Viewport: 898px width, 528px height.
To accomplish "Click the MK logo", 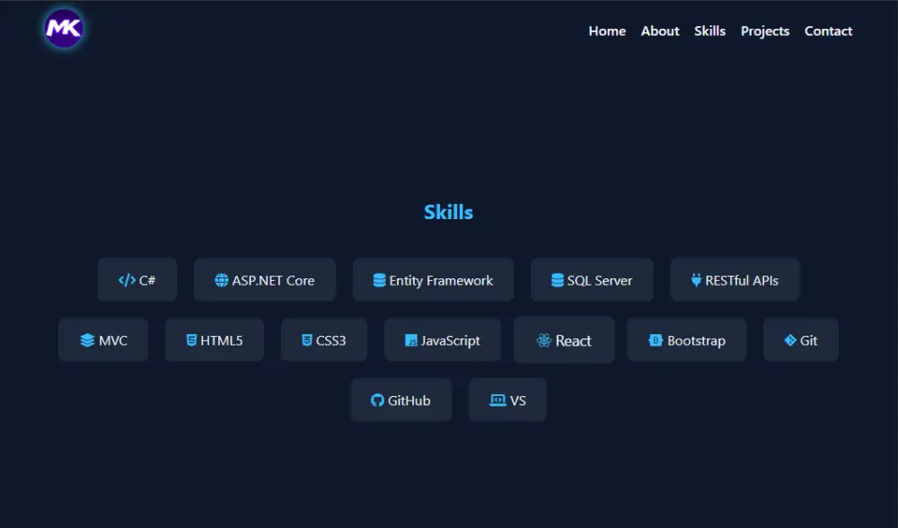I will (63, 29).
